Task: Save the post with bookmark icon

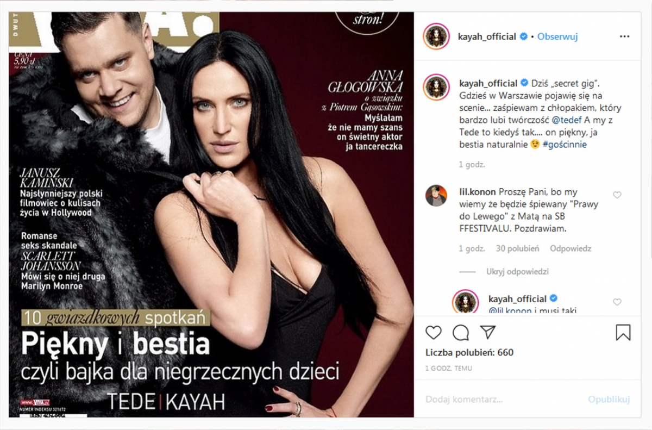Action: tap(623, 332)
